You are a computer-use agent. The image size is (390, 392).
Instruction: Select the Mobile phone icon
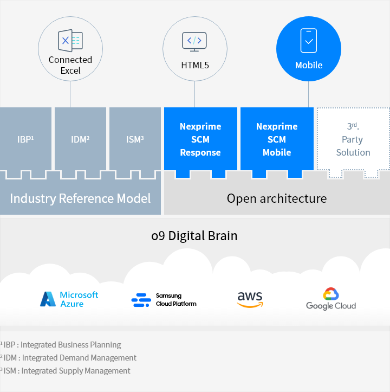pyautogui.click(x=308, y=41)
